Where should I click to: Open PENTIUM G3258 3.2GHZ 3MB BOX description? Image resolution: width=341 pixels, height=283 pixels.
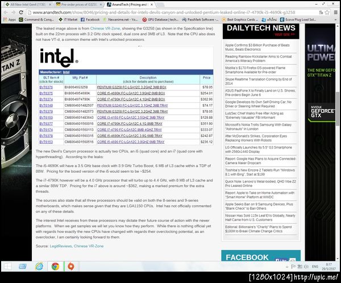tap(132, 87)
